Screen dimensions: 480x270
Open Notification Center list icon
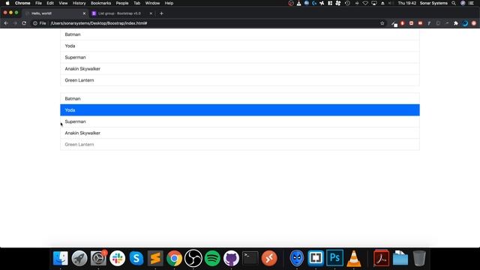[471, 3]
